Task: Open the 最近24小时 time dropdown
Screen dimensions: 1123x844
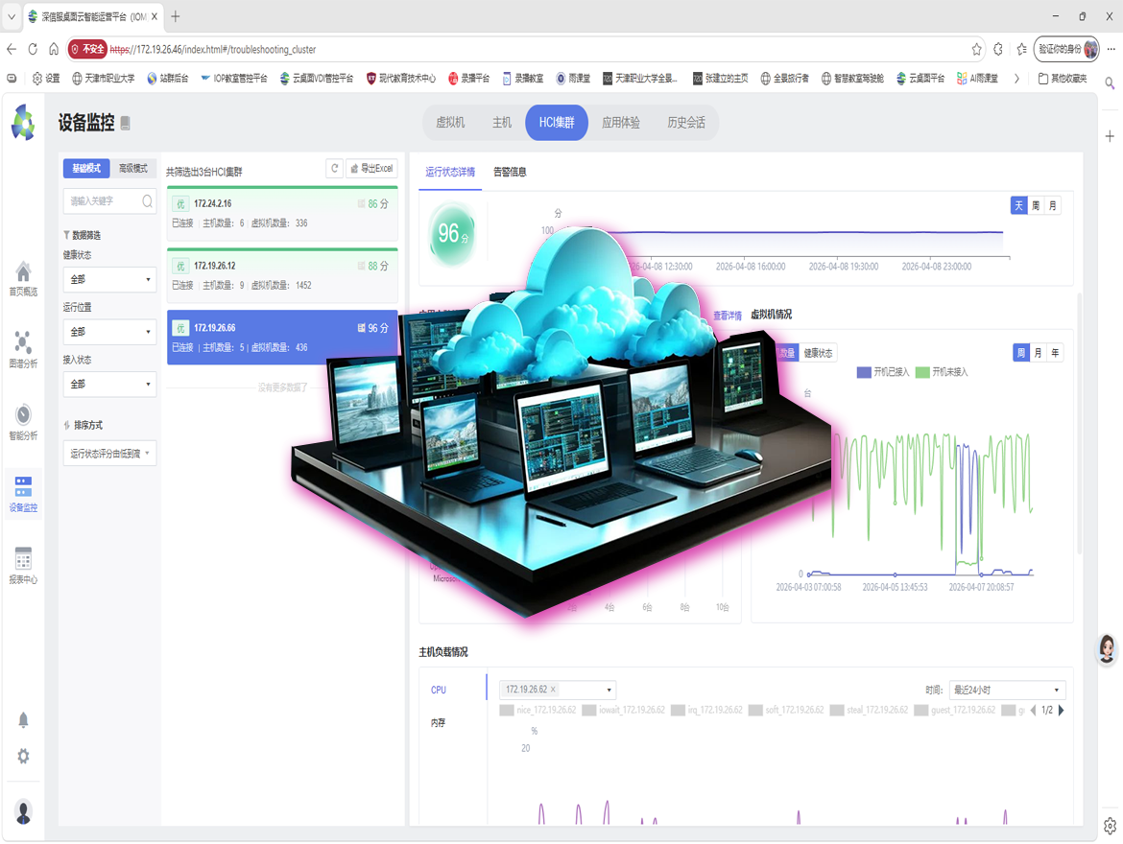Action: click(1006, 691)
